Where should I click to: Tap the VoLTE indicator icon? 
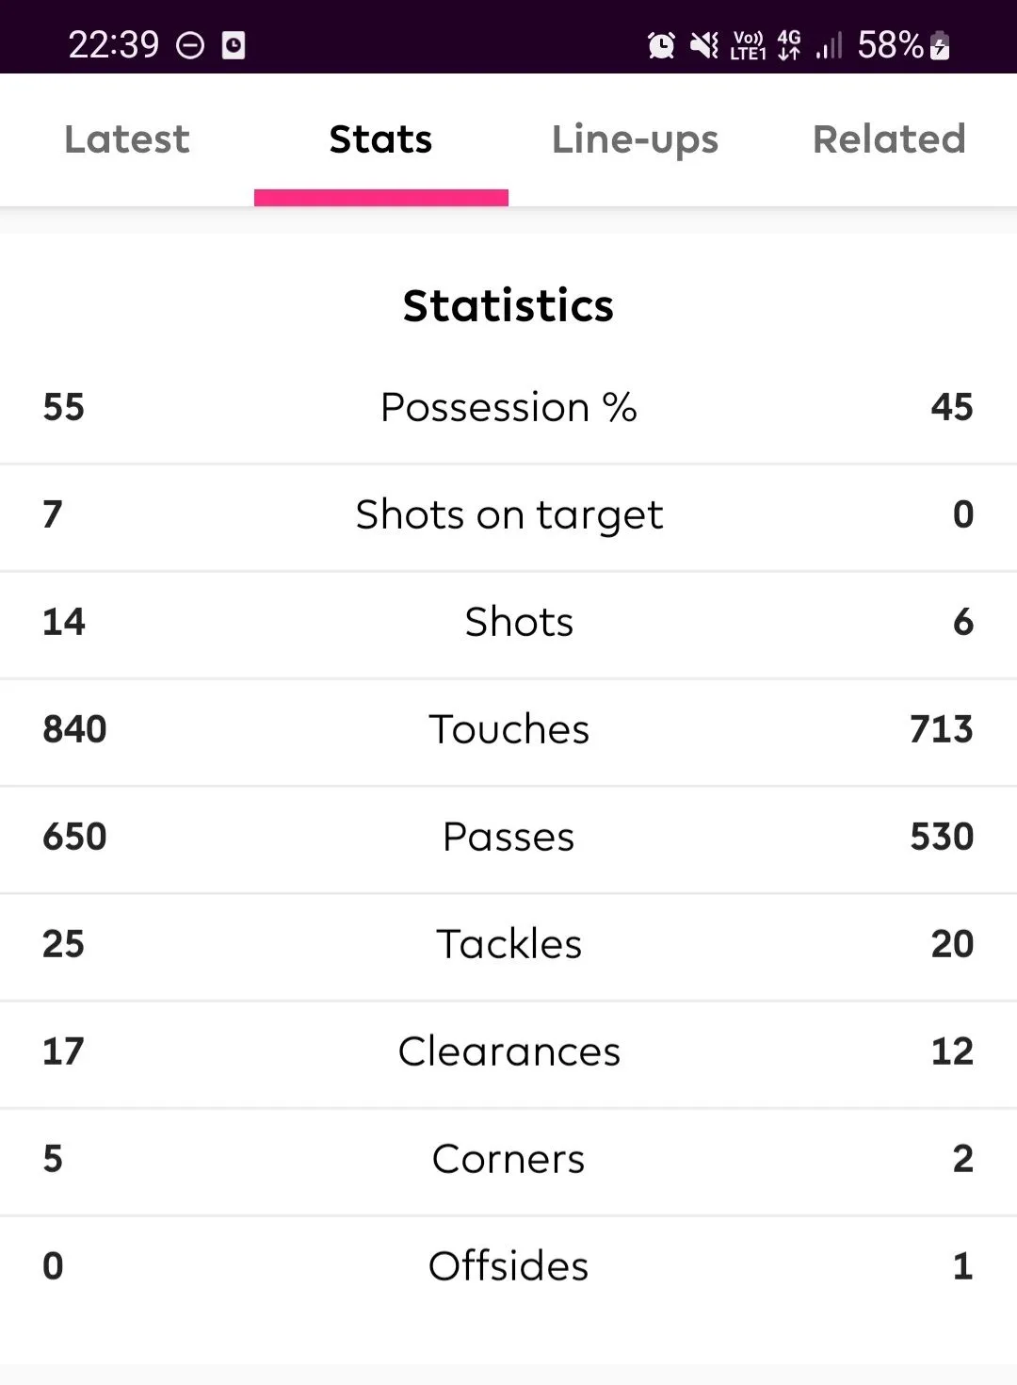(748, 44)
